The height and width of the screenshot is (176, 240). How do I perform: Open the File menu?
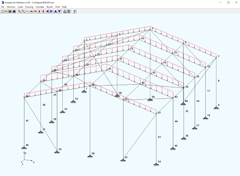click(3, 7)
